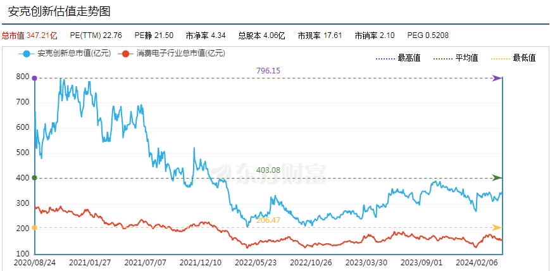Select the 总市值 347.21亿 metric
Image resolution: width=550 pixels, height=271 pixels.
(30, 35)
